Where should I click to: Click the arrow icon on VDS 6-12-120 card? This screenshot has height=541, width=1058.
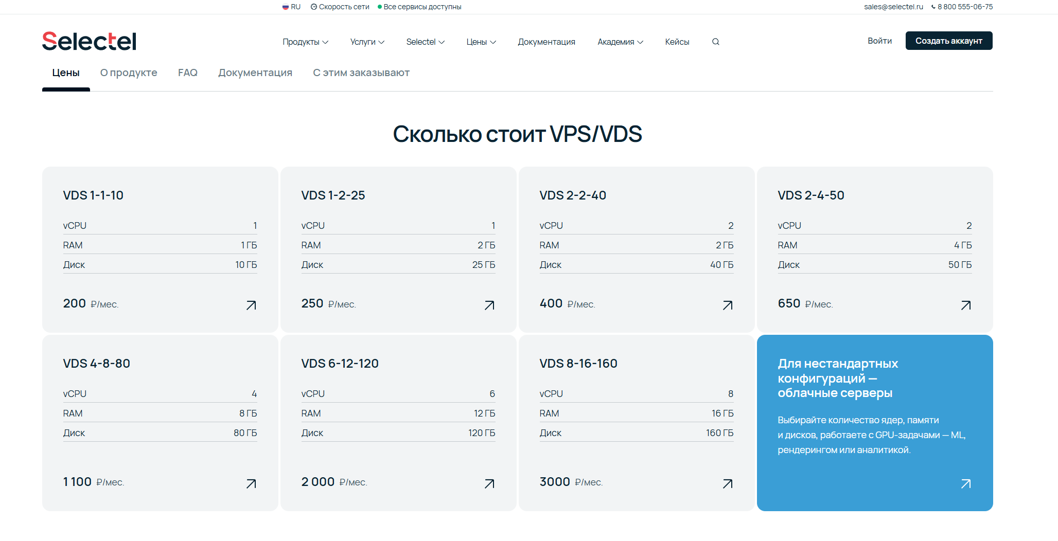tap(489, 484)
